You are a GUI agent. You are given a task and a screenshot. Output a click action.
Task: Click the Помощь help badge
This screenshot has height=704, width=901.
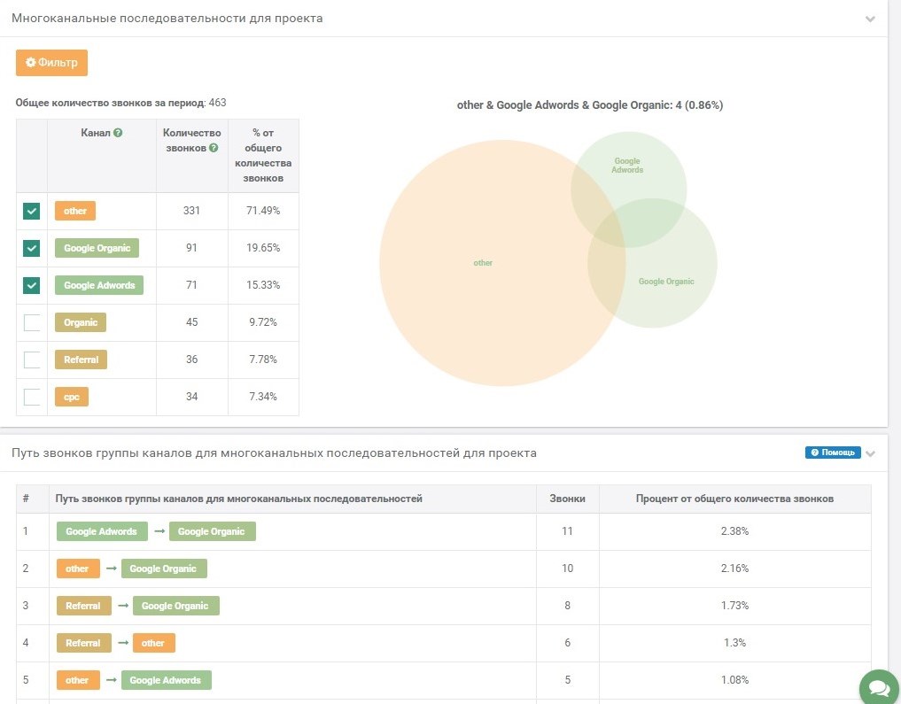[x=833, y=453]
